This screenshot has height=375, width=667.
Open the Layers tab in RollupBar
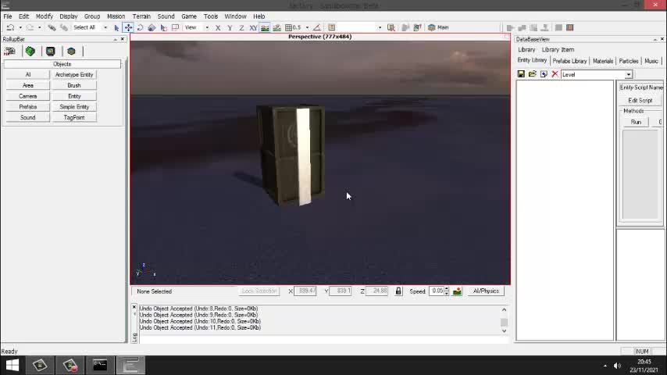click(x=71, y=52)
